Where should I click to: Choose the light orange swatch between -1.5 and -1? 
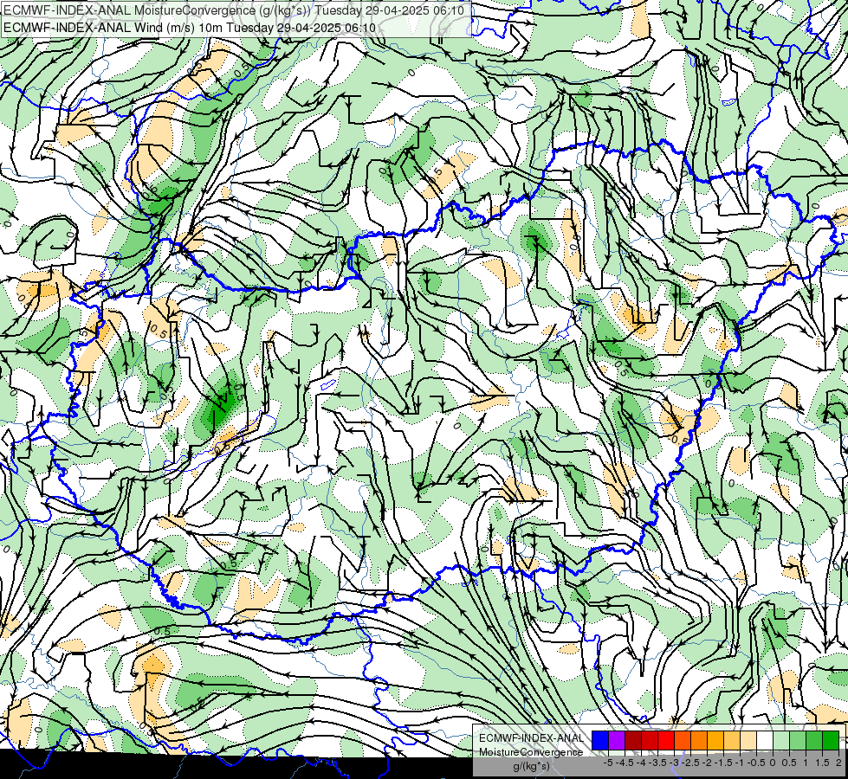(x=732, y=741)
